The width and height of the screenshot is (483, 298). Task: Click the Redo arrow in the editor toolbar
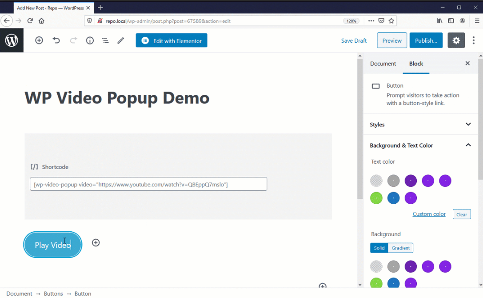coord(72,40)
